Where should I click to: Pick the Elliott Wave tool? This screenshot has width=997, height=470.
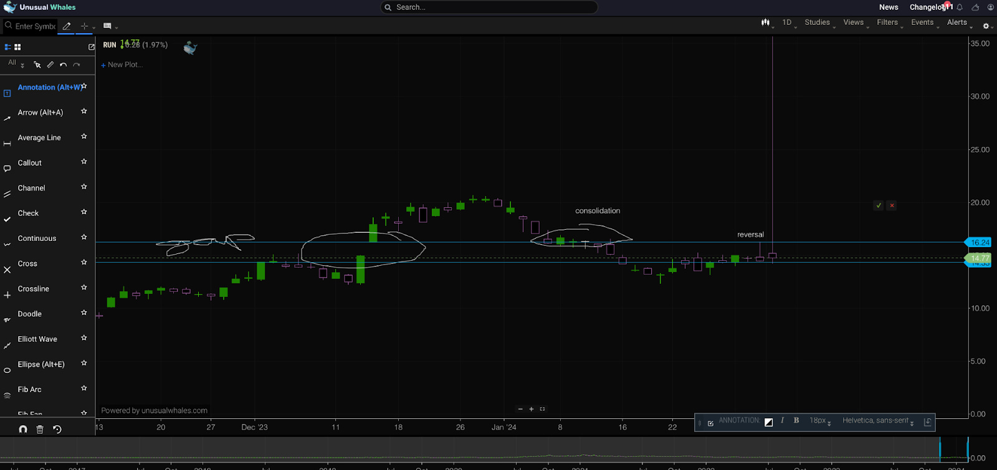point(37,339)
